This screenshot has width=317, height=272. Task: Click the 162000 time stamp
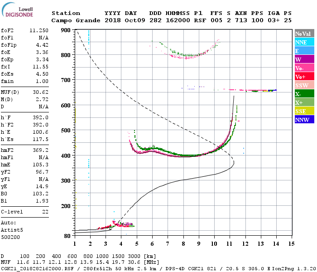[x=178, y=20]
